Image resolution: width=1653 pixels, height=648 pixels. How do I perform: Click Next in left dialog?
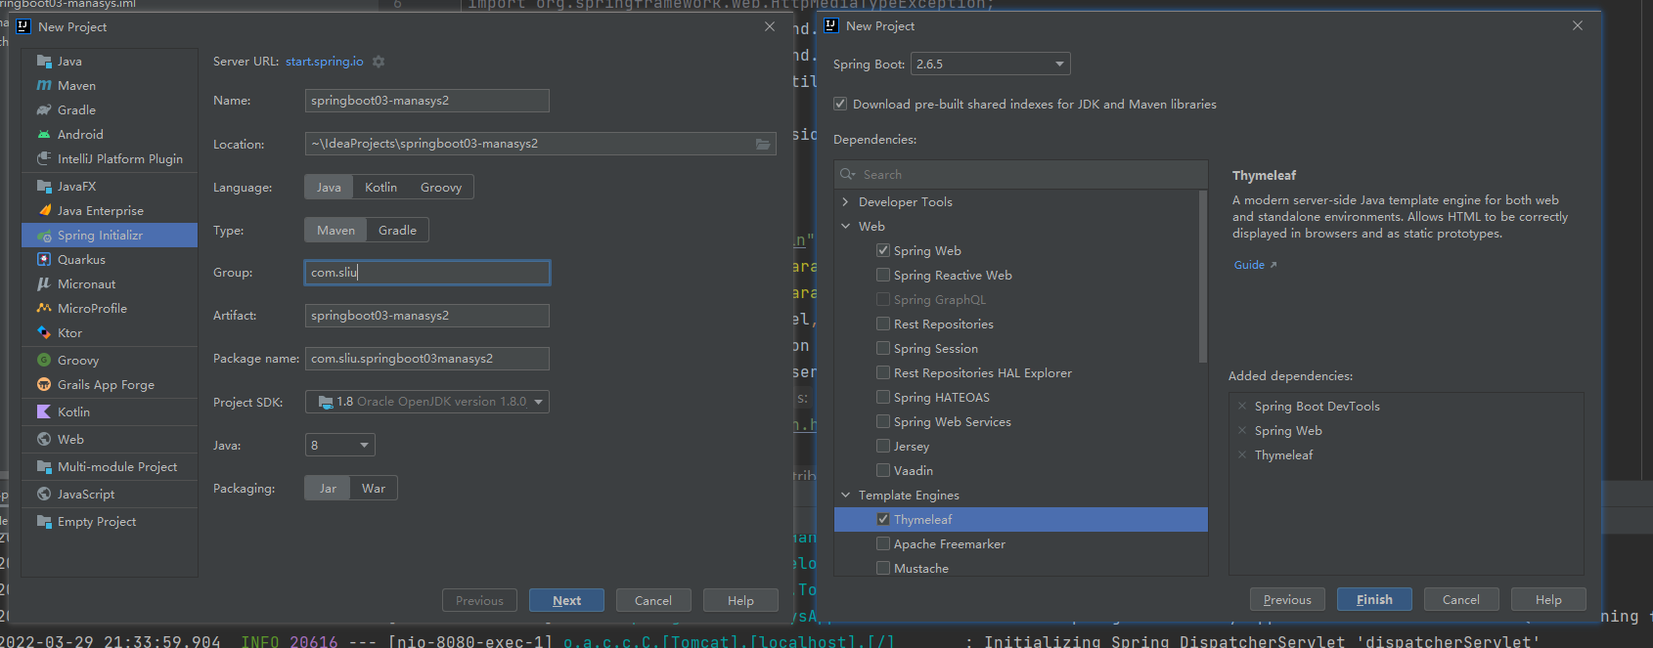tap(566, 600)
